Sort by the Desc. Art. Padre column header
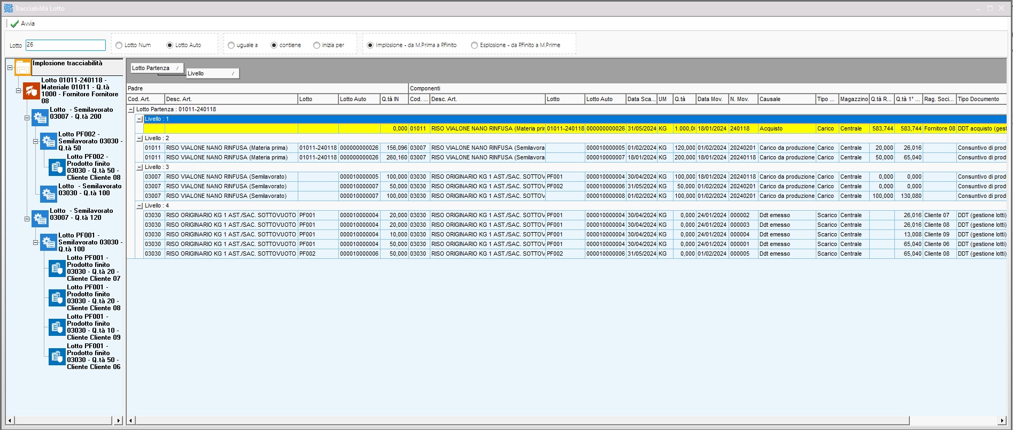 click(231, 99)
